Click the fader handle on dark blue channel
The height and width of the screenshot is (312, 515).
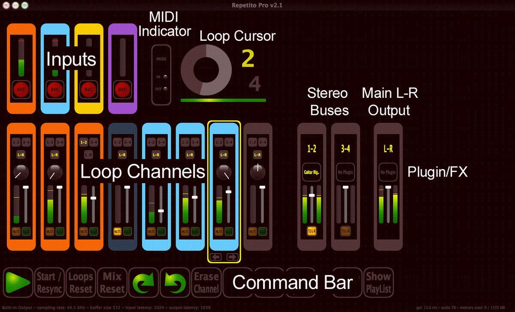(127, 188)
